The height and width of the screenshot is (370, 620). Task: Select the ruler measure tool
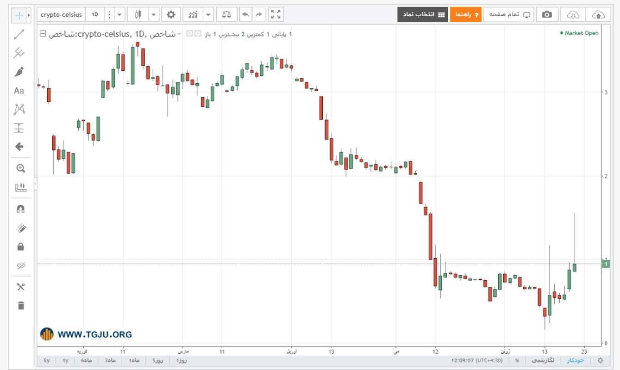[x=20, y=187]
